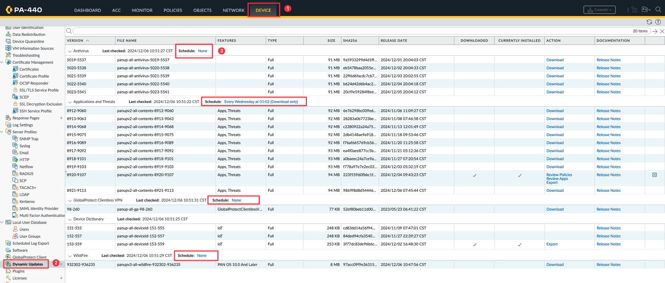Download content version 8921-9113
Screen dimensions: 665x283
(555, 190)
